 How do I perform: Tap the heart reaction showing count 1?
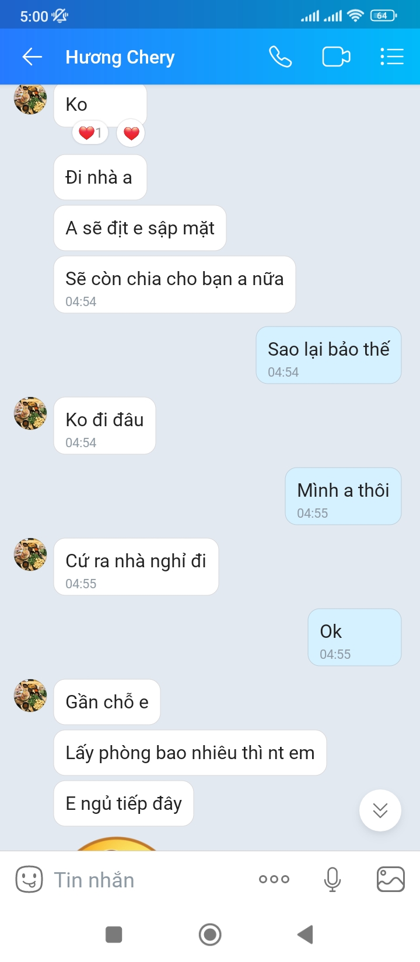point(90,134)
